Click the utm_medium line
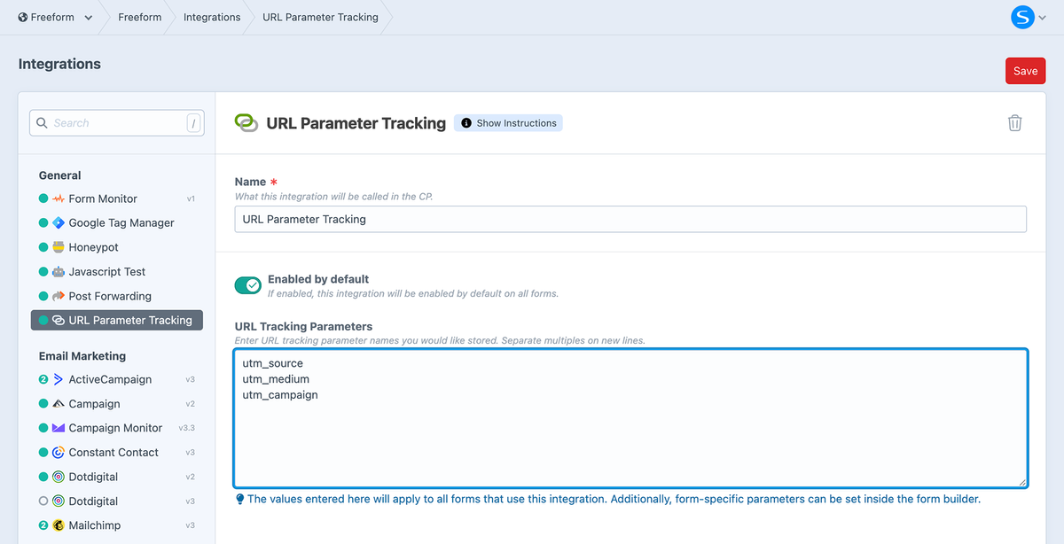Image resolution: width=1064 pixels, height=544 pixels. point(276,379)
